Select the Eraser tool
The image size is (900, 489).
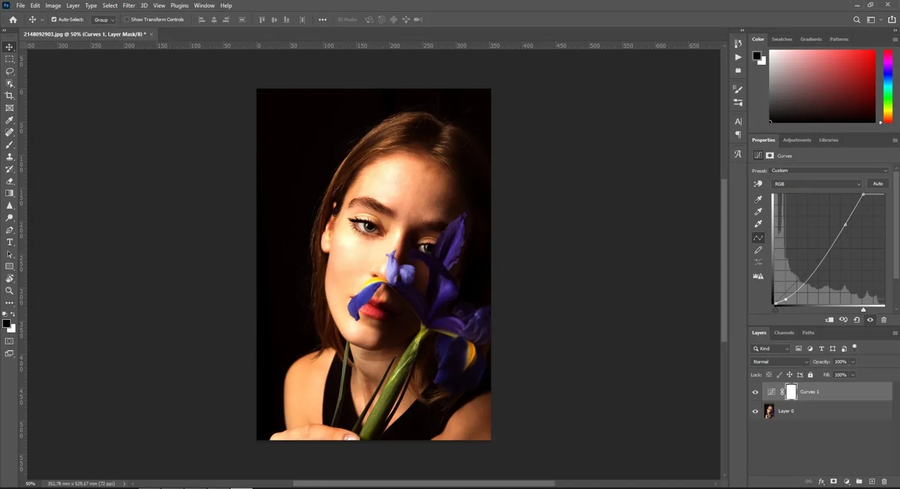point(10,181)
